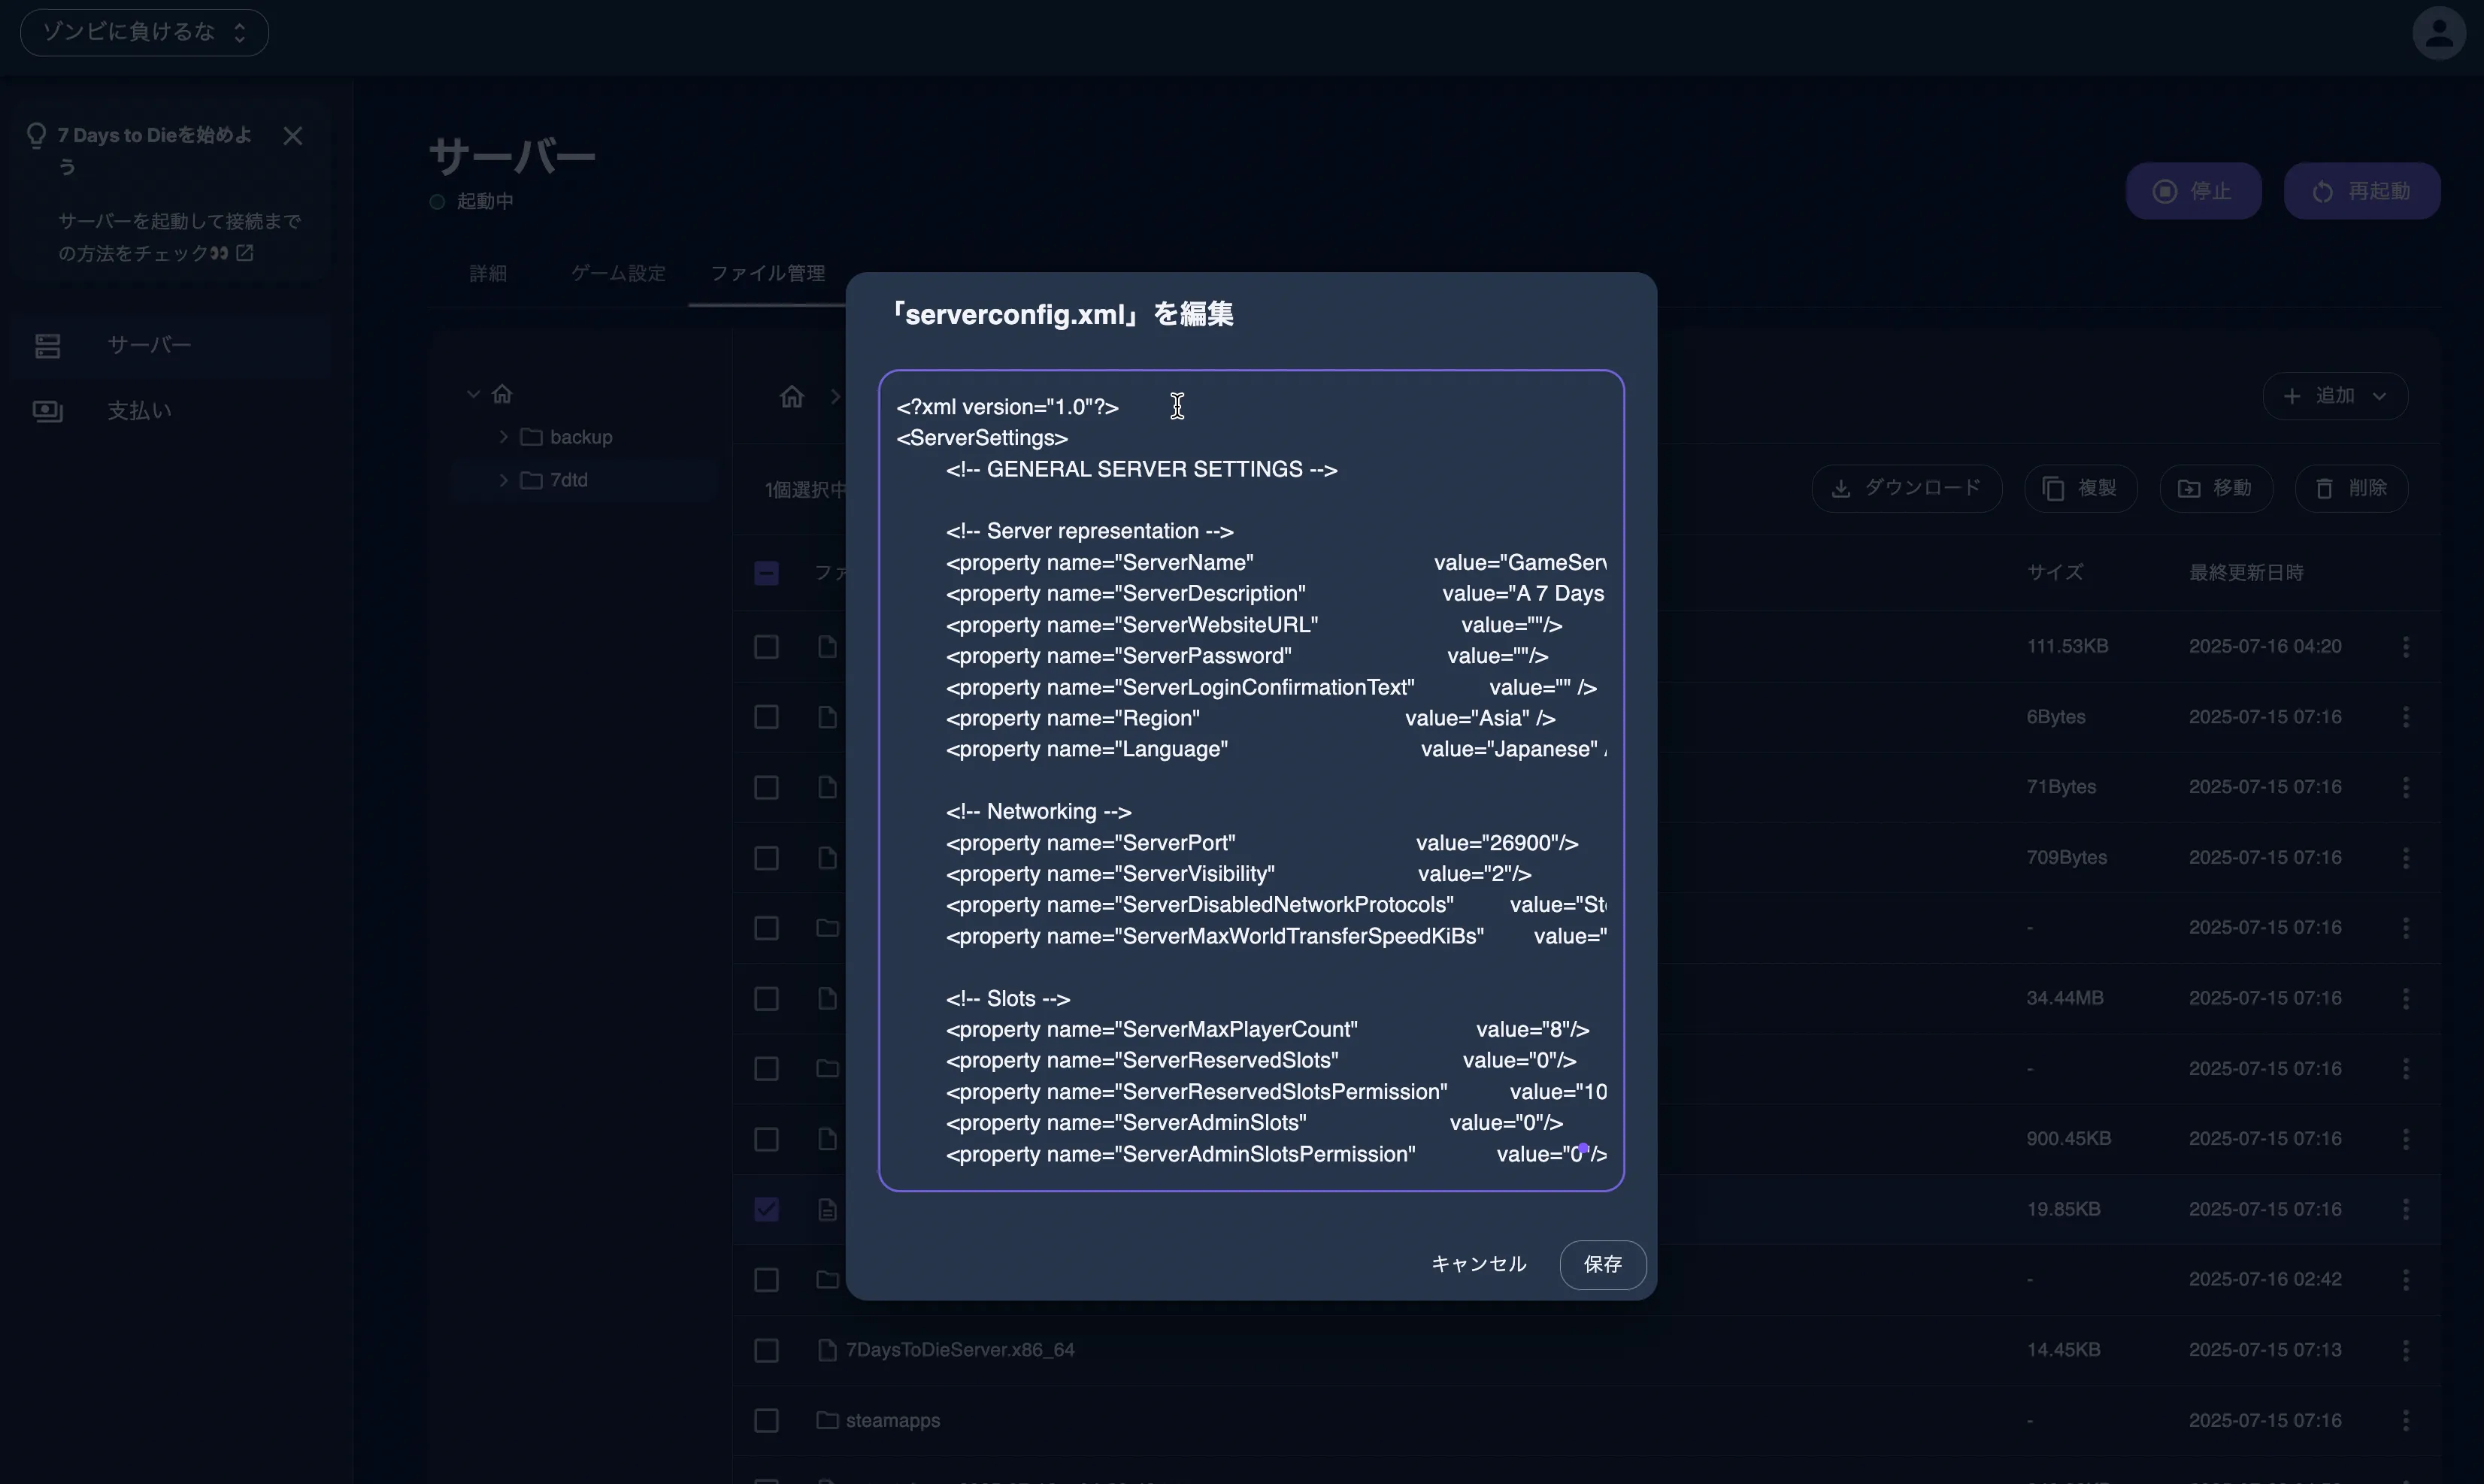Open the 追加 dropdown menu
The width and height of the screenshot is (2484, 1484).
(x=2335, y=396)
